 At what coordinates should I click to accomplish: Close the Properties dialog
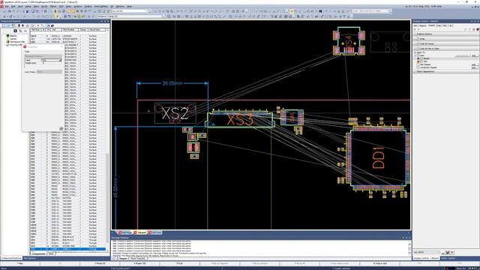pyautogui.click(x=62, y=46)
